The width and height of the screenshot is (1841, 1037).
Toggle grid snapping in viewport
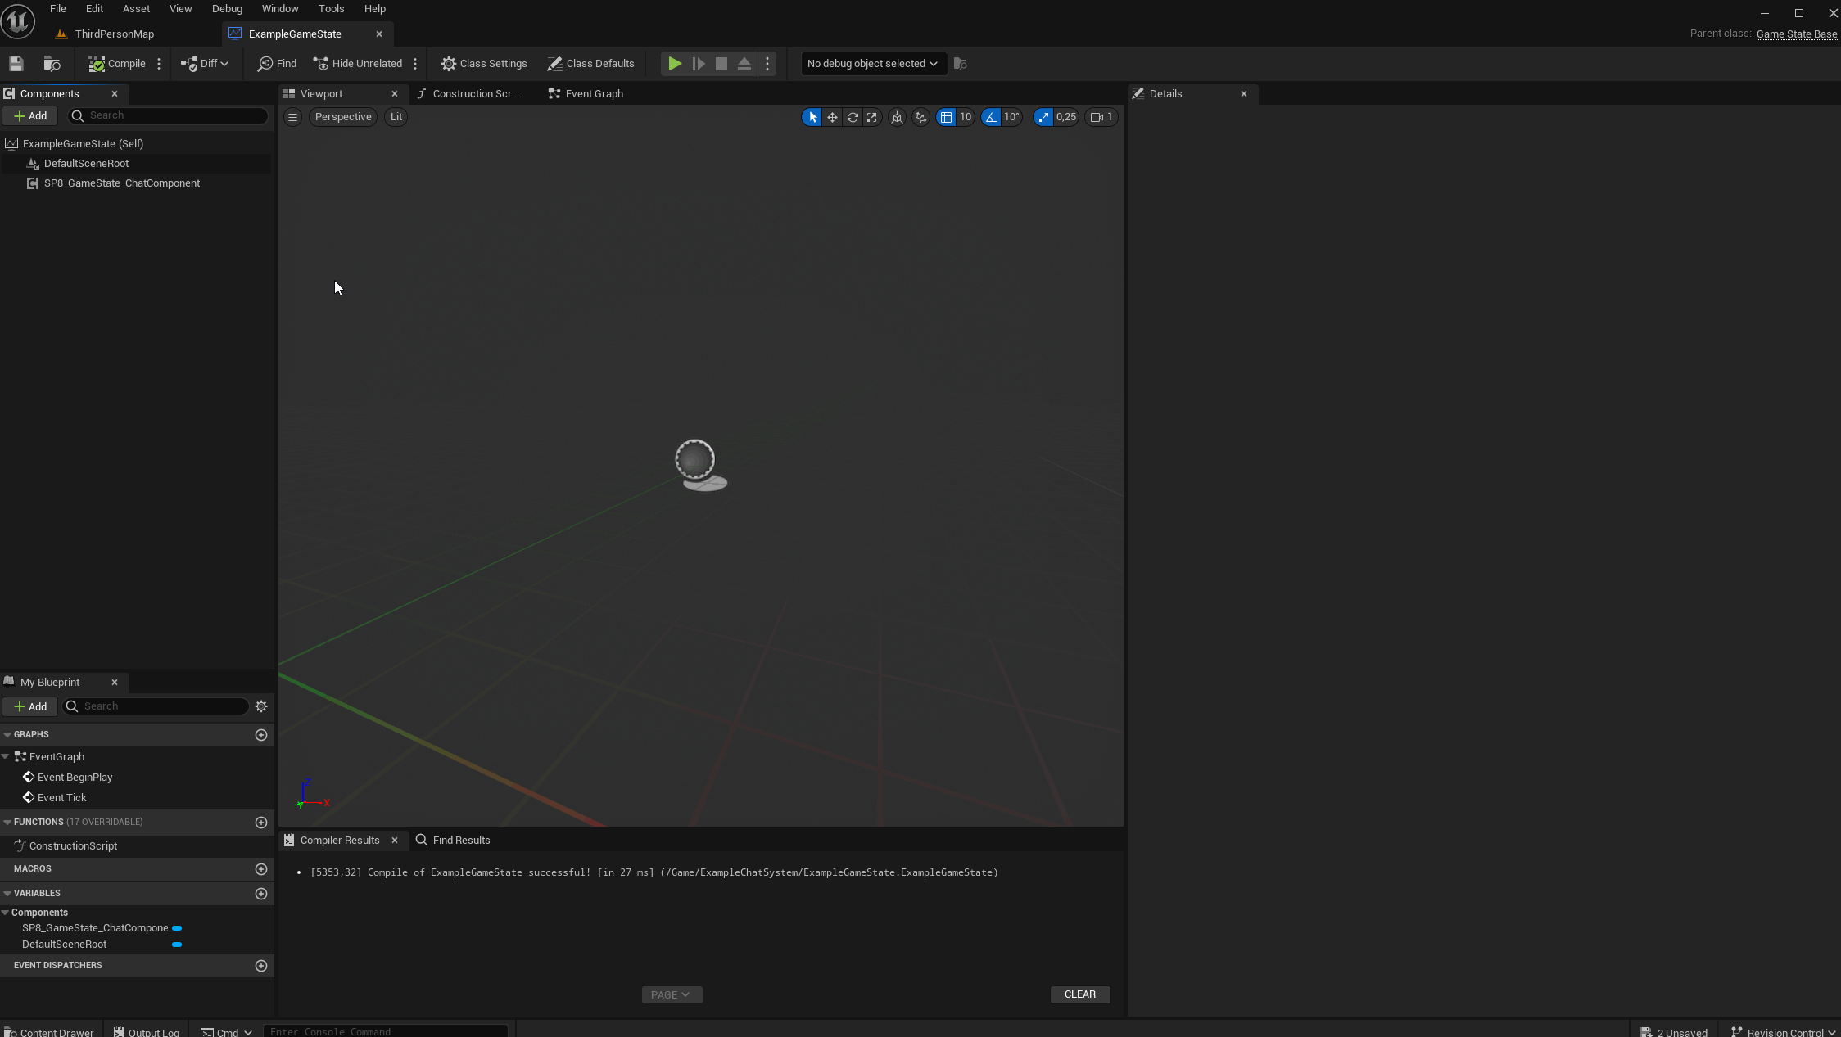tap(946, 117)
